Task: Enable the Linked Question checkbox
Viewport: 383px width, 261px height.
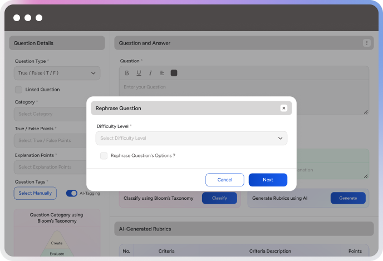Action: (19, 90)
